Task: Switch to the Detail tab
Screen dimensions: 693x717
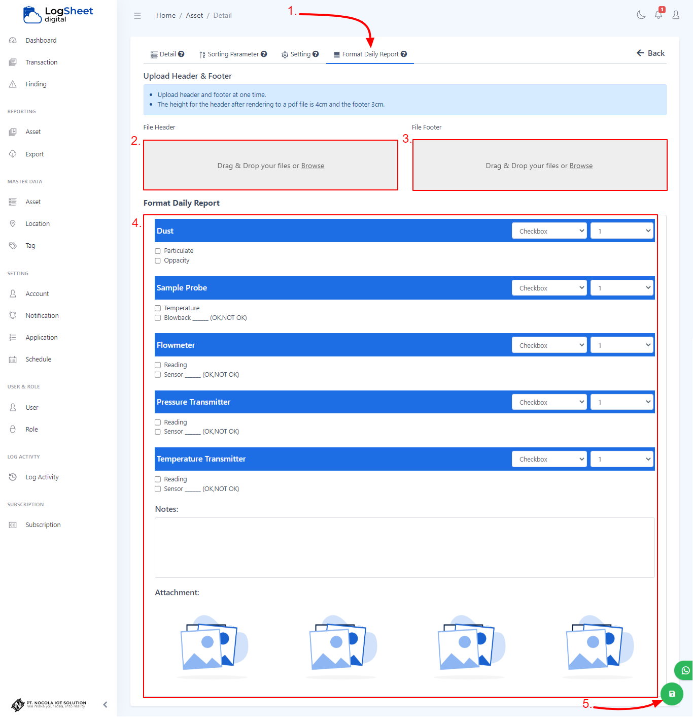Action: coord(167,54)
